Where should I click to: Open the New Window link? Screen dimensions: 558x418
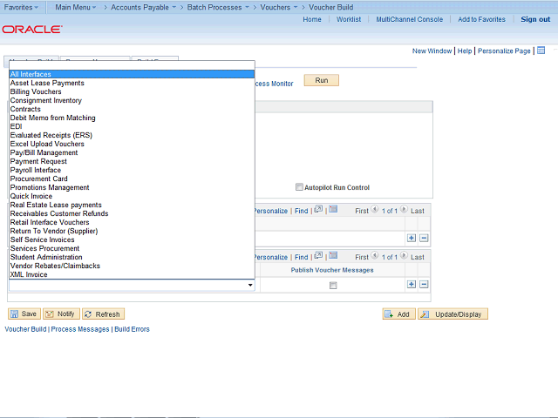tap(432, 51)
